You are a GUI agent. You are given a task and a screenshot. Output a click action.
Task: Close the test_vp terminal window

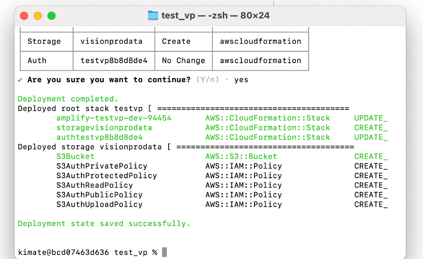pos(24,16)
